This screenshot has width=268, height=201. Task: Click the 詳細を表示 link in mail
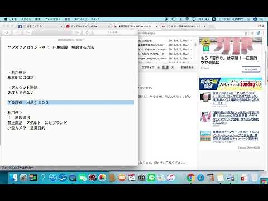tap(187, 68)
